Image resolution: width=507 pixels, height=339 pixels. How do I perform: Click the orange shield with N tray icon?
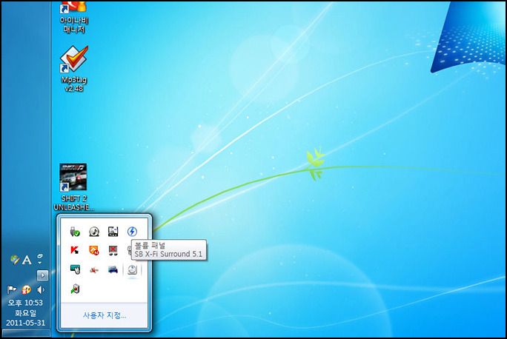[x=94, y=250]
